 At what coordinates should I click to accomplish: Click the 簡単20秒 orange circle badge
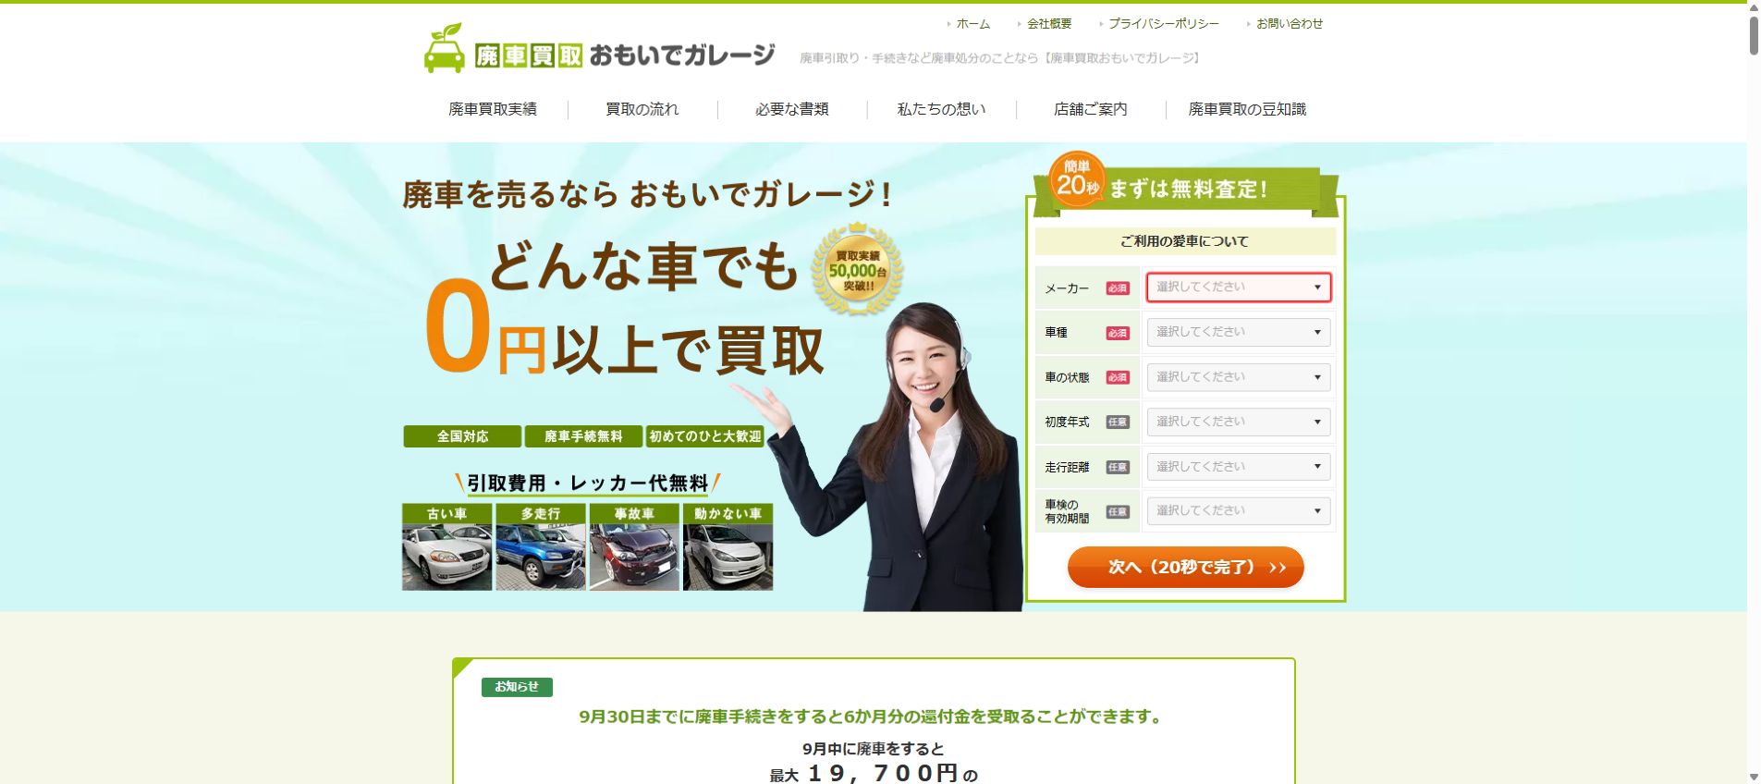click(x=1077, y=178)
